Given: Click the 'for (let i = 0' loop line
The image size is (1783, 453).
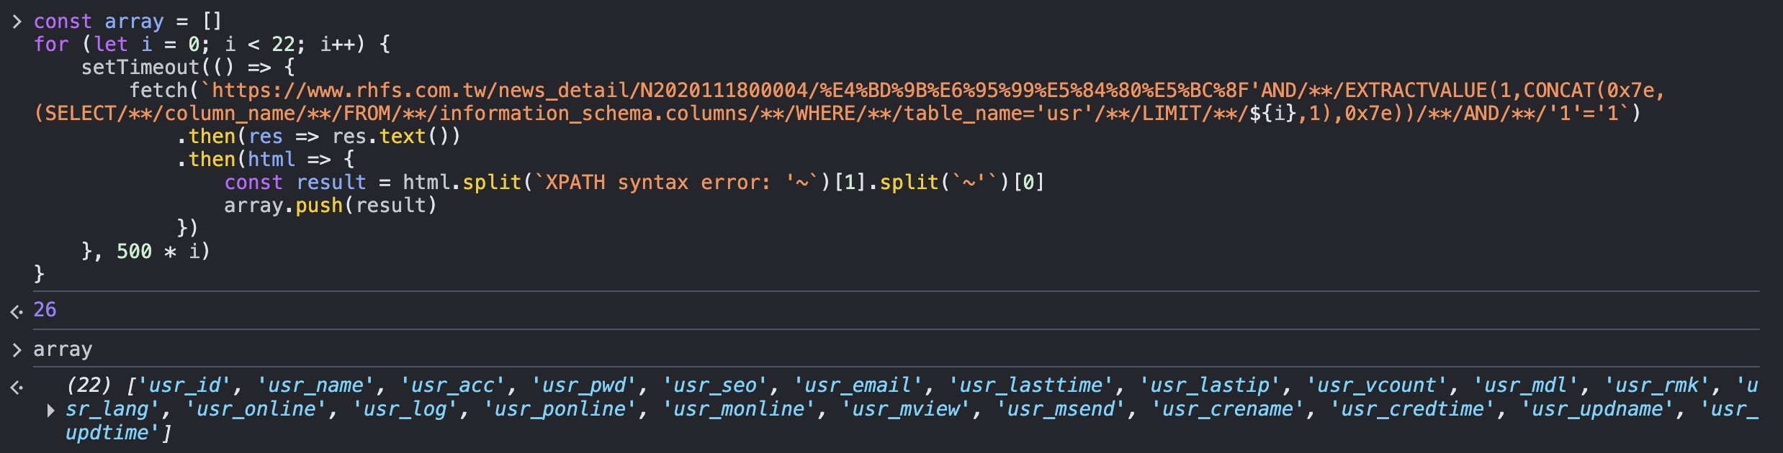Looking at the screenshot, I should coord(212,45).
